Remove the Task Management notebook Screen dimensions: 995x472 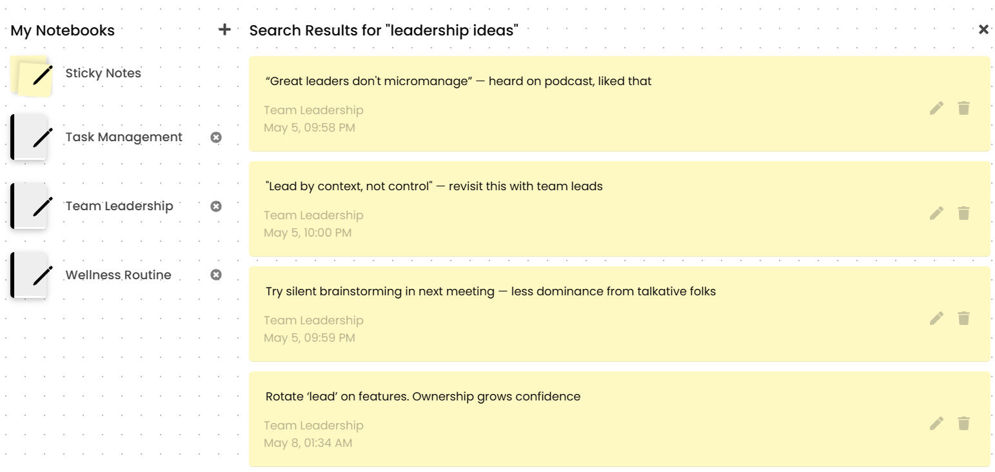click(x=216, y=137)
